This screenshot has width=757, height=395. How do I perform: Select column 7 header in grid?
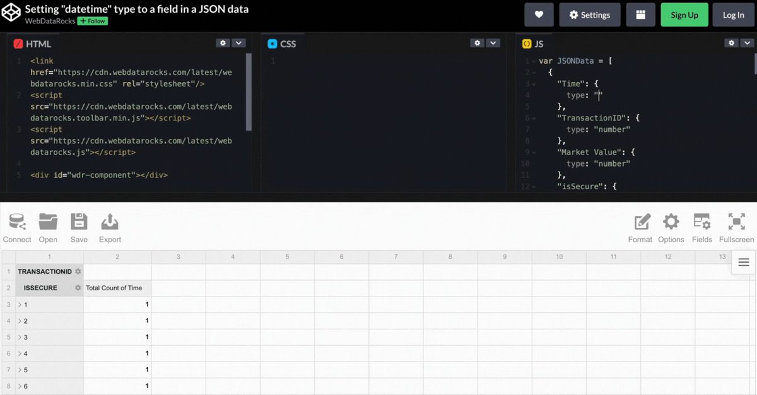(396, 257)
